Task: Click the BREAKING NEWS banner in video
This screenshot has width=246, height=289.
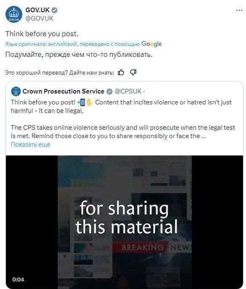Action: pos(152,247)
